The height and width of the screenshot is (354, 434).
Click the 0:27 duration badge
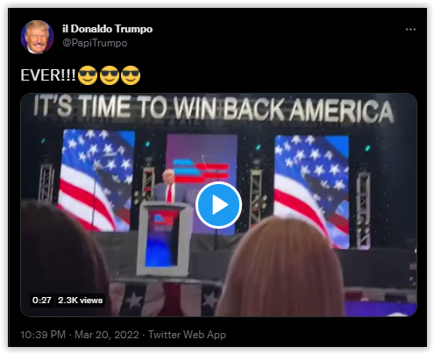pyautogui.click(x=42, y=301)
